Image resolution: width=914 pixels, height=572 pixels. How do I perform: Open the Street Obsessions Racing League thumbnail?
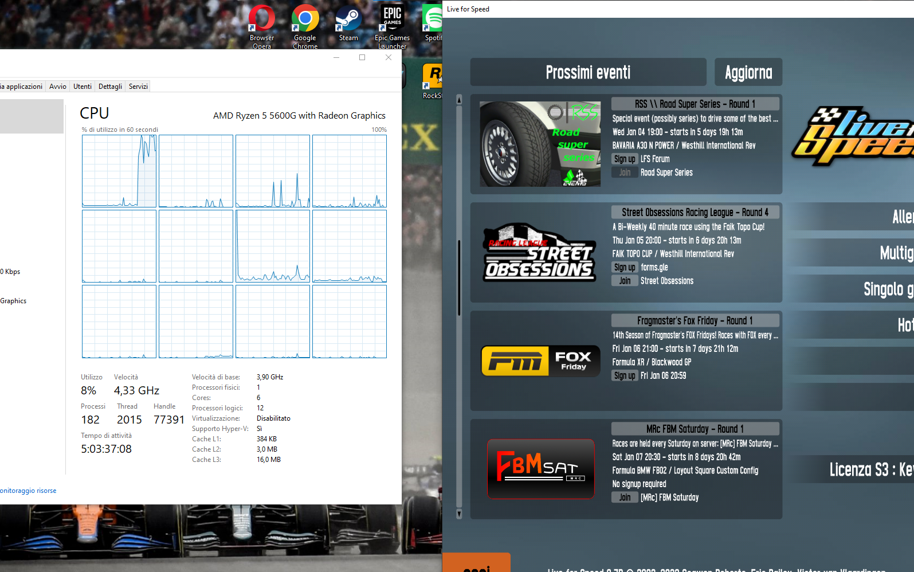pyautogui.click(x=540, y=252)
